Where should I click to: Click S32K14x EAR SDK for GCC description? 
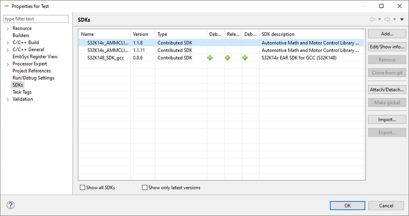299,58
